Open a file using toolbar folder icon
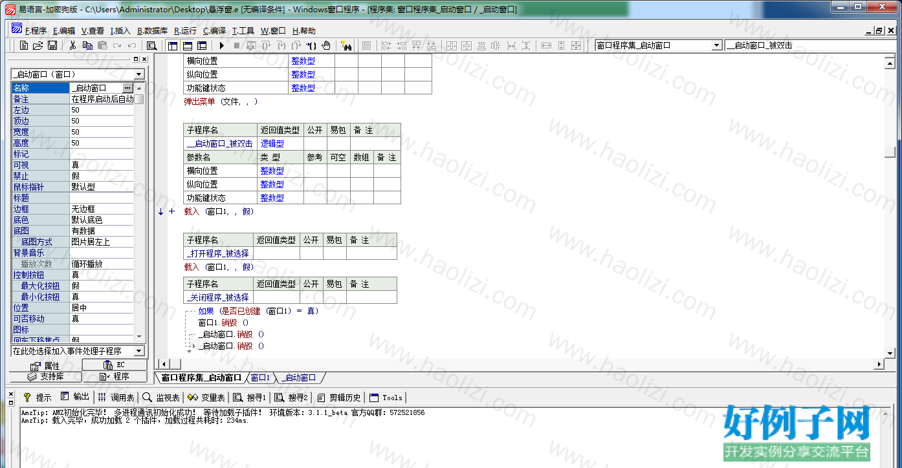 point(38,45)
